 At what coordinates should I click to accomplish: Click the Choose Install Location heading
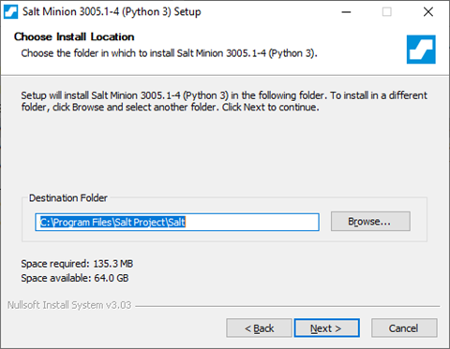coord(74,36)
